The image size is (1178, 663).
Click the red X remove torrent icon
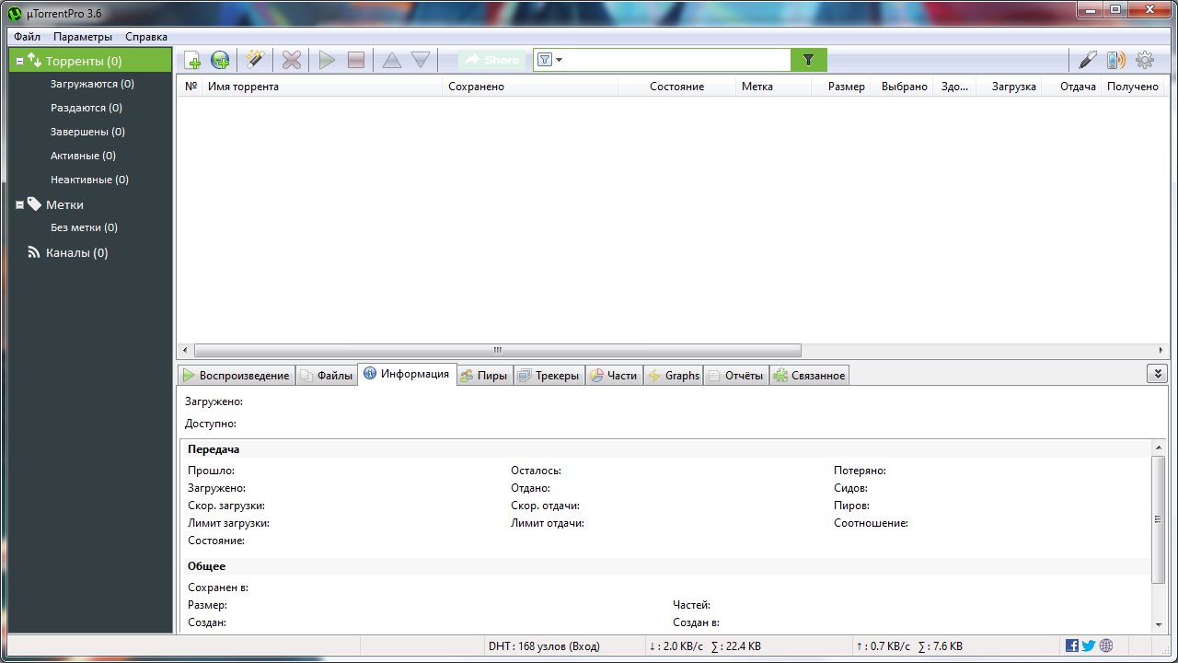click(x=292, y=61)
